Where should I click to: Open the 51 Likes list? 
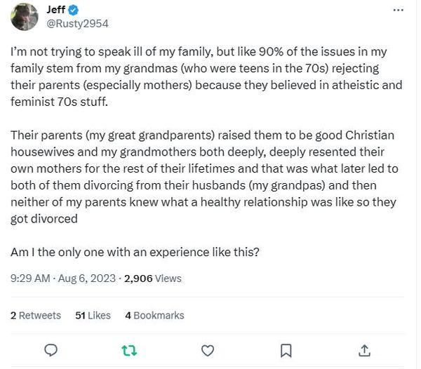93,316
